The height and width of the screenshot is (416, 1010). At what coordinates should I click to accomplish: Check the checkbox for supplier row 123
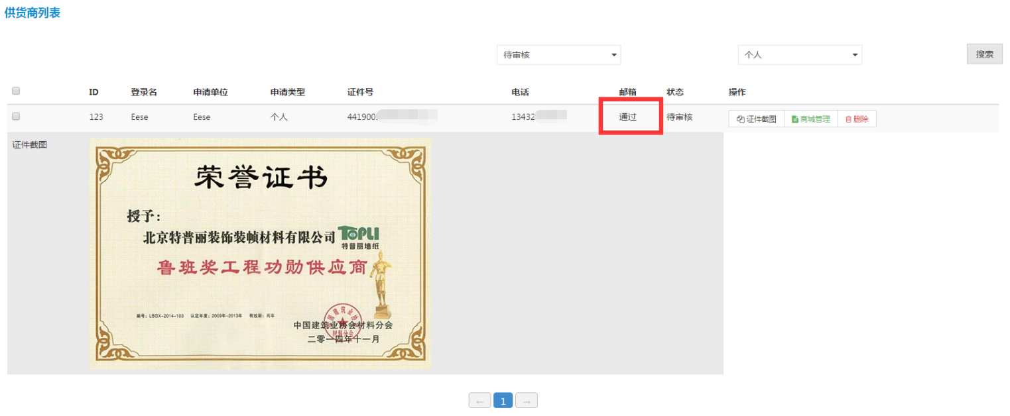point(16,117)
